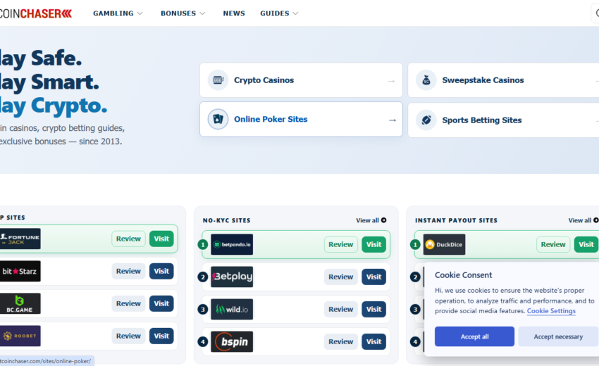Visit the FortuneJack site

[x=161, y=239]
